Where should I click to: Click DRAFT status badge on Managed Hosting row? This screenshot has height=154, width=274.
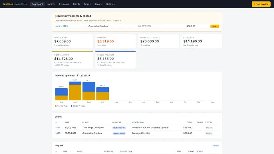(209, 133)
